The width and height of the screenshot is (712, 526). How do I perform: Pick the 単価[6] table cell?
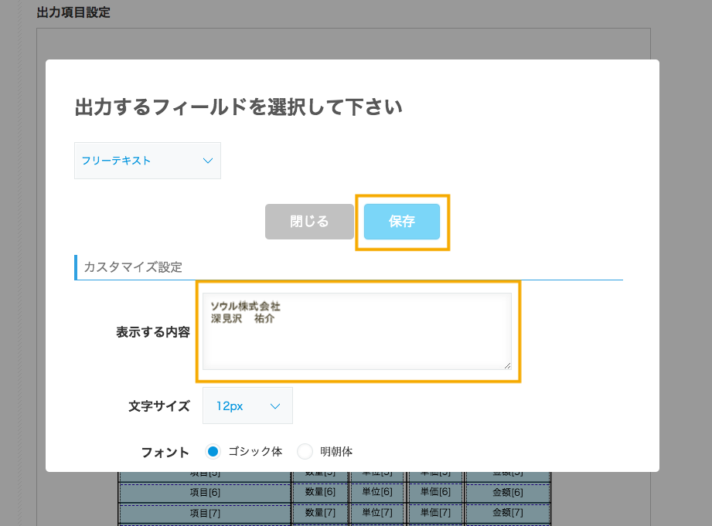pyautogui.click(x=434, y=492)
